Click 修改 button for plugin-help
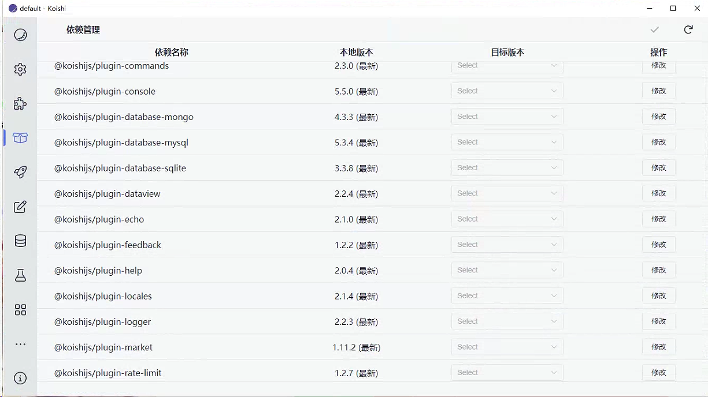The image size is (708, 397). click(659, 270)
